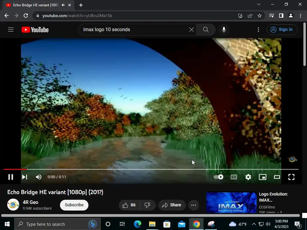Open Microsoft Store from taskbar
307x230 pixels.
pyautogui.click(x=167, y=224)
